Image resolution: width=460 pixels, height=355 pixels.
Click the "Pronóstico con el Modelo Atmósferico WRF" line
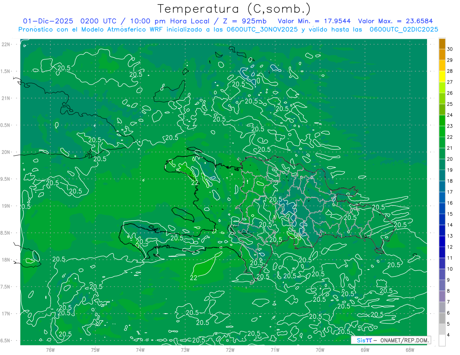pos(91,29)
